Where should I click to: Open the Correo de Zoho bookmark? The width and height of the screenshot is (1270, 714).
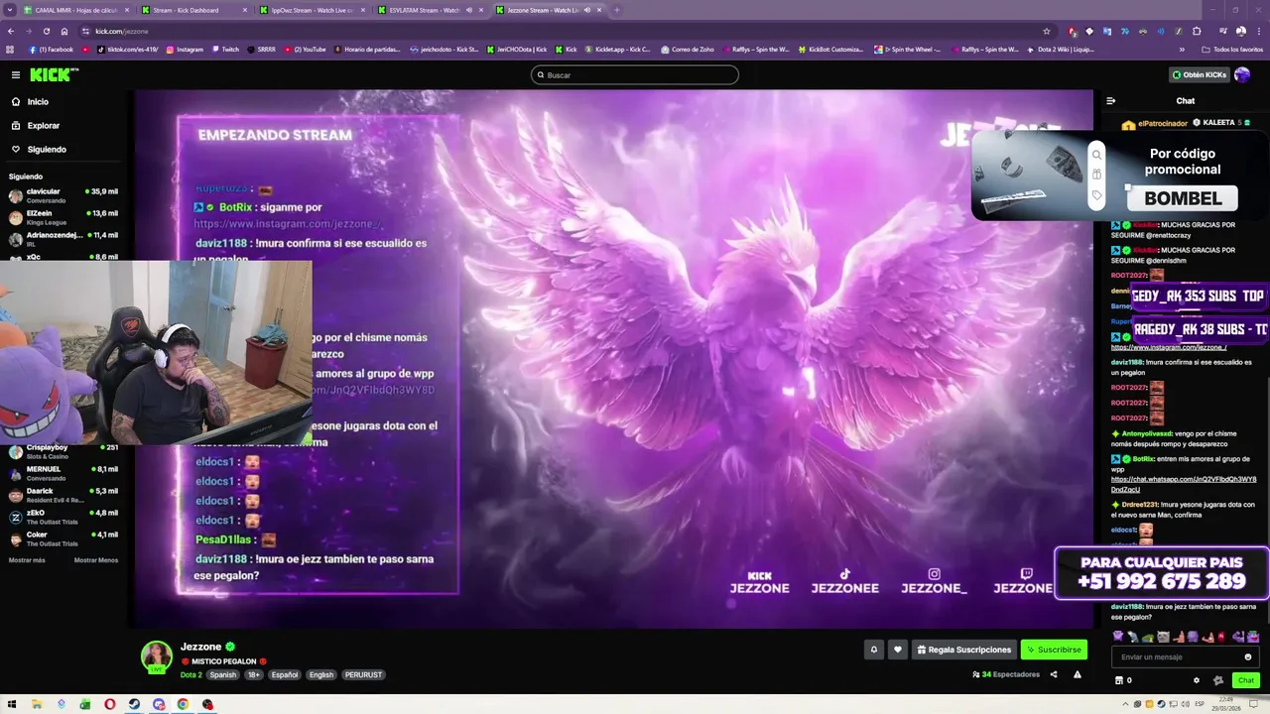(x=687, y=49)
